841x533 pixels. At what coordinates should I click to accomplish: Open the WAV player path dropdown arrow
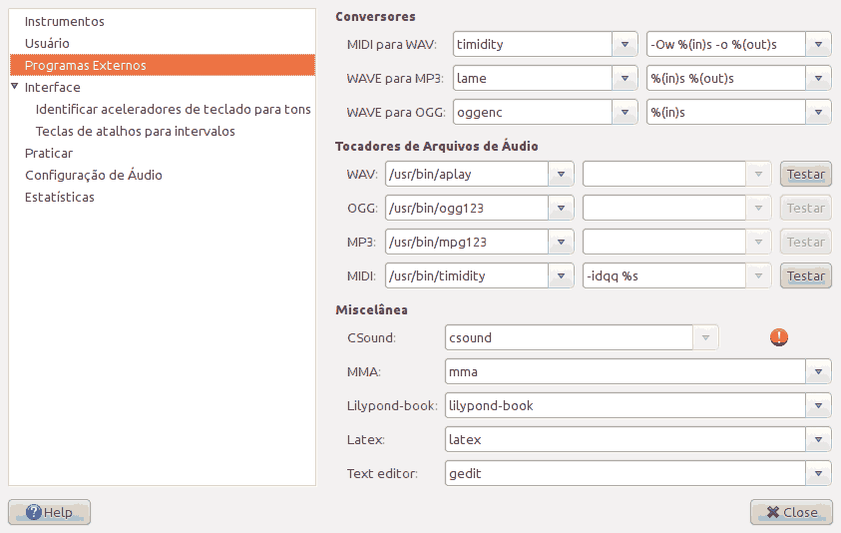pyautogui.click(x=562, y=174)
